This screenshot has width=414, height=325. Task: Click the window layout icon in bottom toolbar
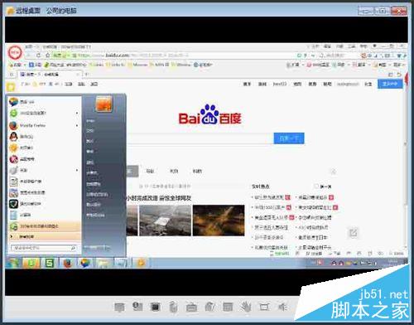tap(228, 307)
